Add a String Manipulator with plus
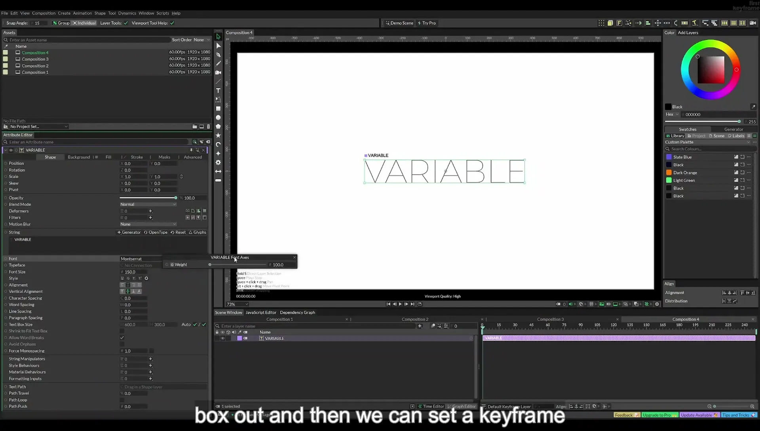The image size is (760, 431). pos(150,359)
